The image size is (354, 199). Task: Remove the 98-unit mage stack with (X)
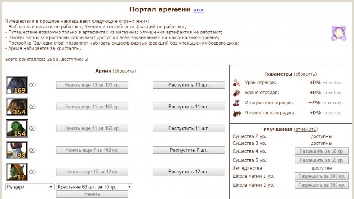pyautogui.click(x=33, y=150)
